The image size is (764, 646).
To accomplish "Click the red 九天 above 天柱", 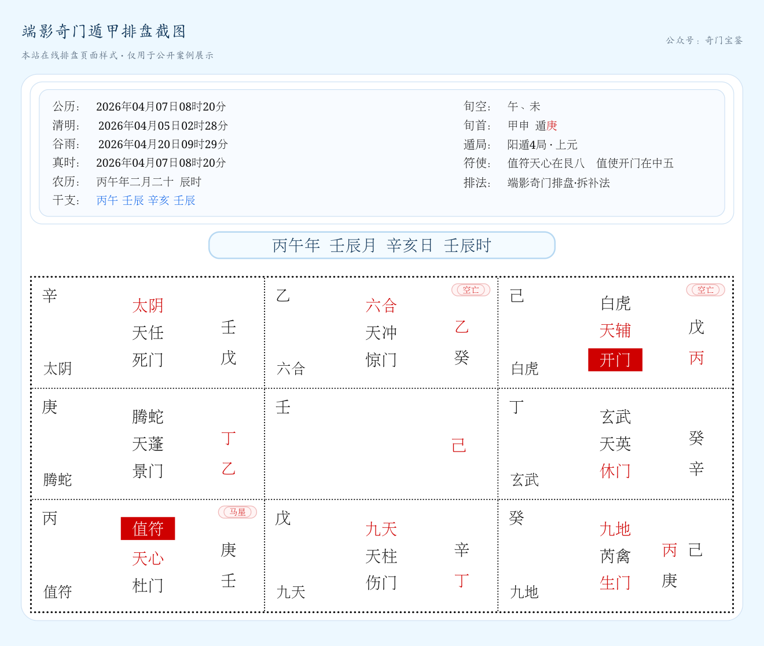I will 381,529.
